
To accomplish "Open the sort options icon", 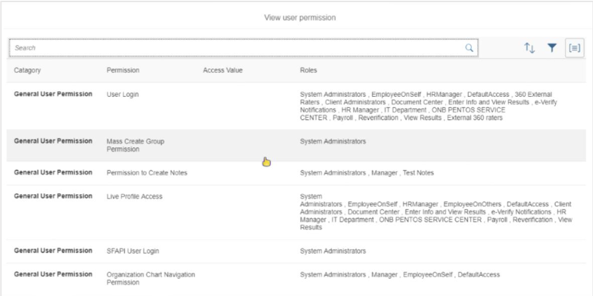I will [530, 48].
